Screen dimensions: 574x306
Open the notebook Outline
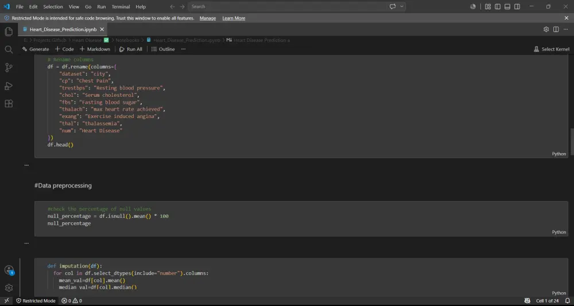[163, 49]
